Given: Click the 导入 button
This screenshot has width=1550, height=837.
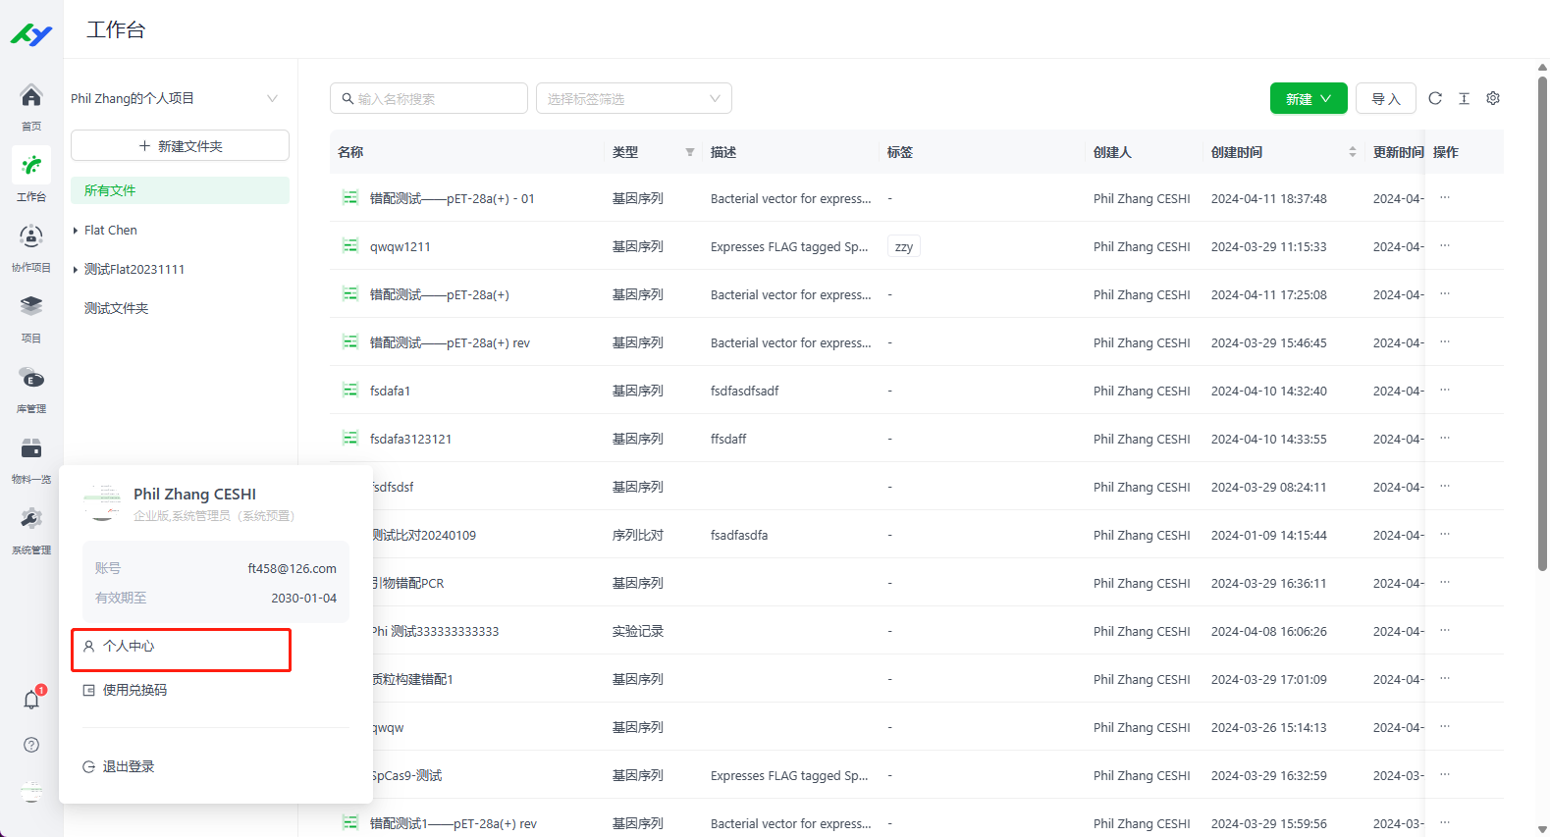Looking at the screenshot, I should 1385,98.
